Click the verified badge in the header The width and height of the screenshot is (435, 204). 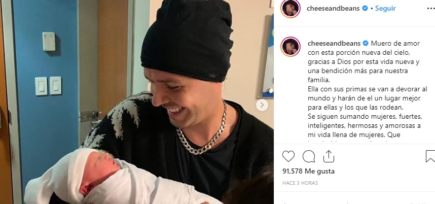pos(365,8)
